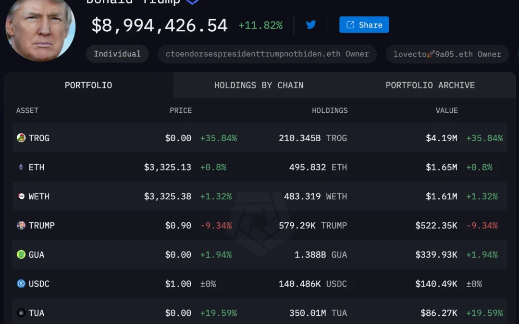Click the GUA token icon
The height and width of the screenshot is (324, 519).
pos(21,255)
